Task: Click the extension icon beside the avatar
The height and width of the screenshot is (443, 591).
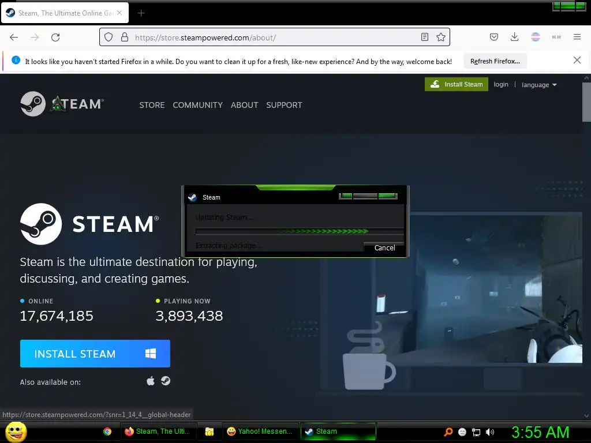Action: (x=556, y=37)
